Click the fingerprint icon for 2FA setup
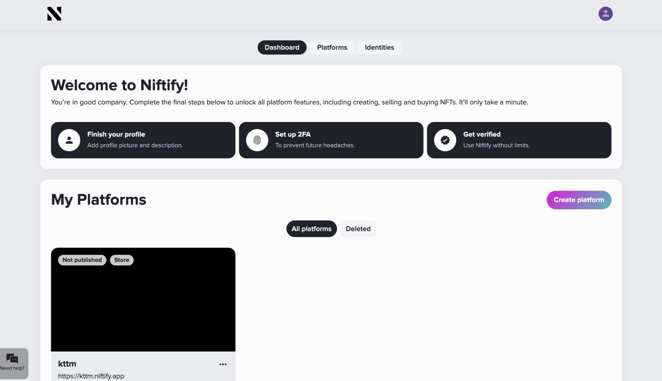 coord(257,140)
